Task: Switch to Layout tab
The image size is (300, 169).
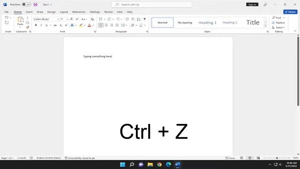Action: click(64, 12)
